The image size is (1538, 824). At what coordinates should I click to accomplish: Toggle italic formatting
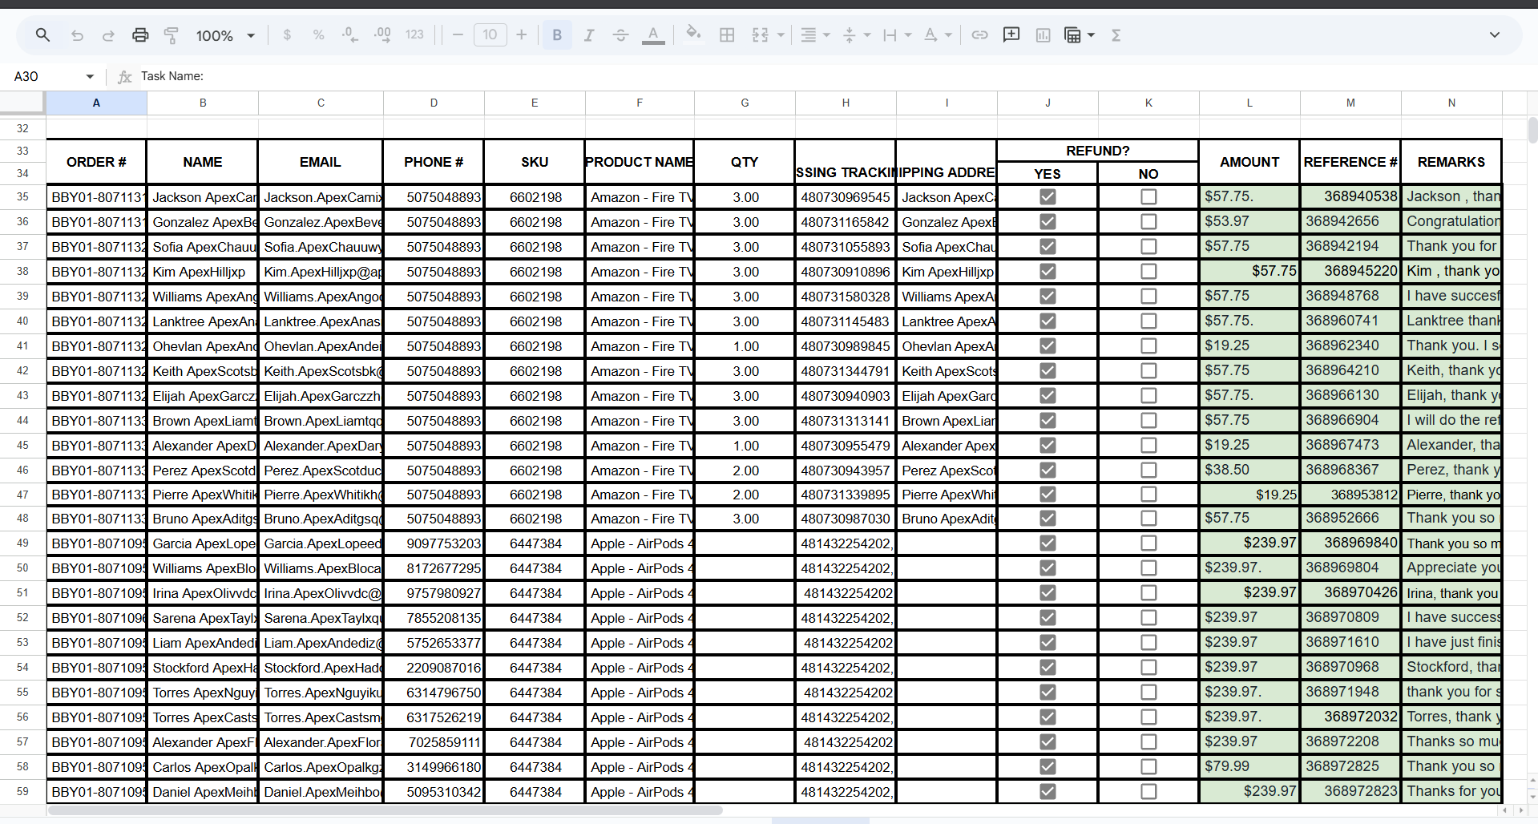point(589,35)
